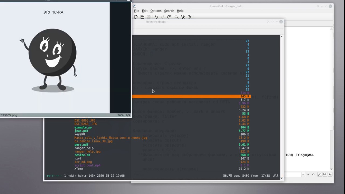The image size is (345, 194).
Task: Select XTerm entry in ranger list
Action: pos(79,169)
